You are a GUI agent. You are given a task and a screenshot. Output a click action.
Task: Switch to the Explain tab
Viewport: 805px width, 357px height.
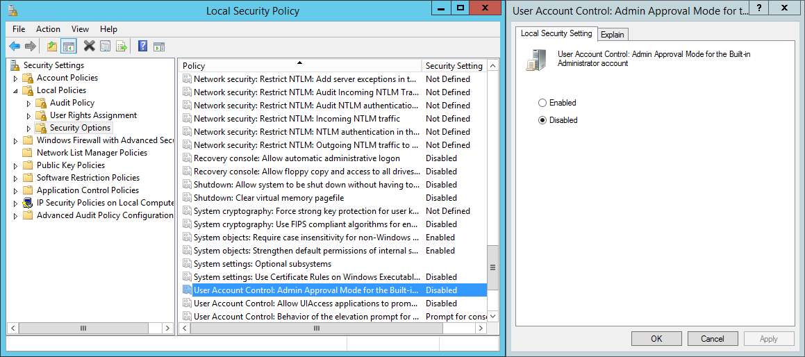click(612, 35)
